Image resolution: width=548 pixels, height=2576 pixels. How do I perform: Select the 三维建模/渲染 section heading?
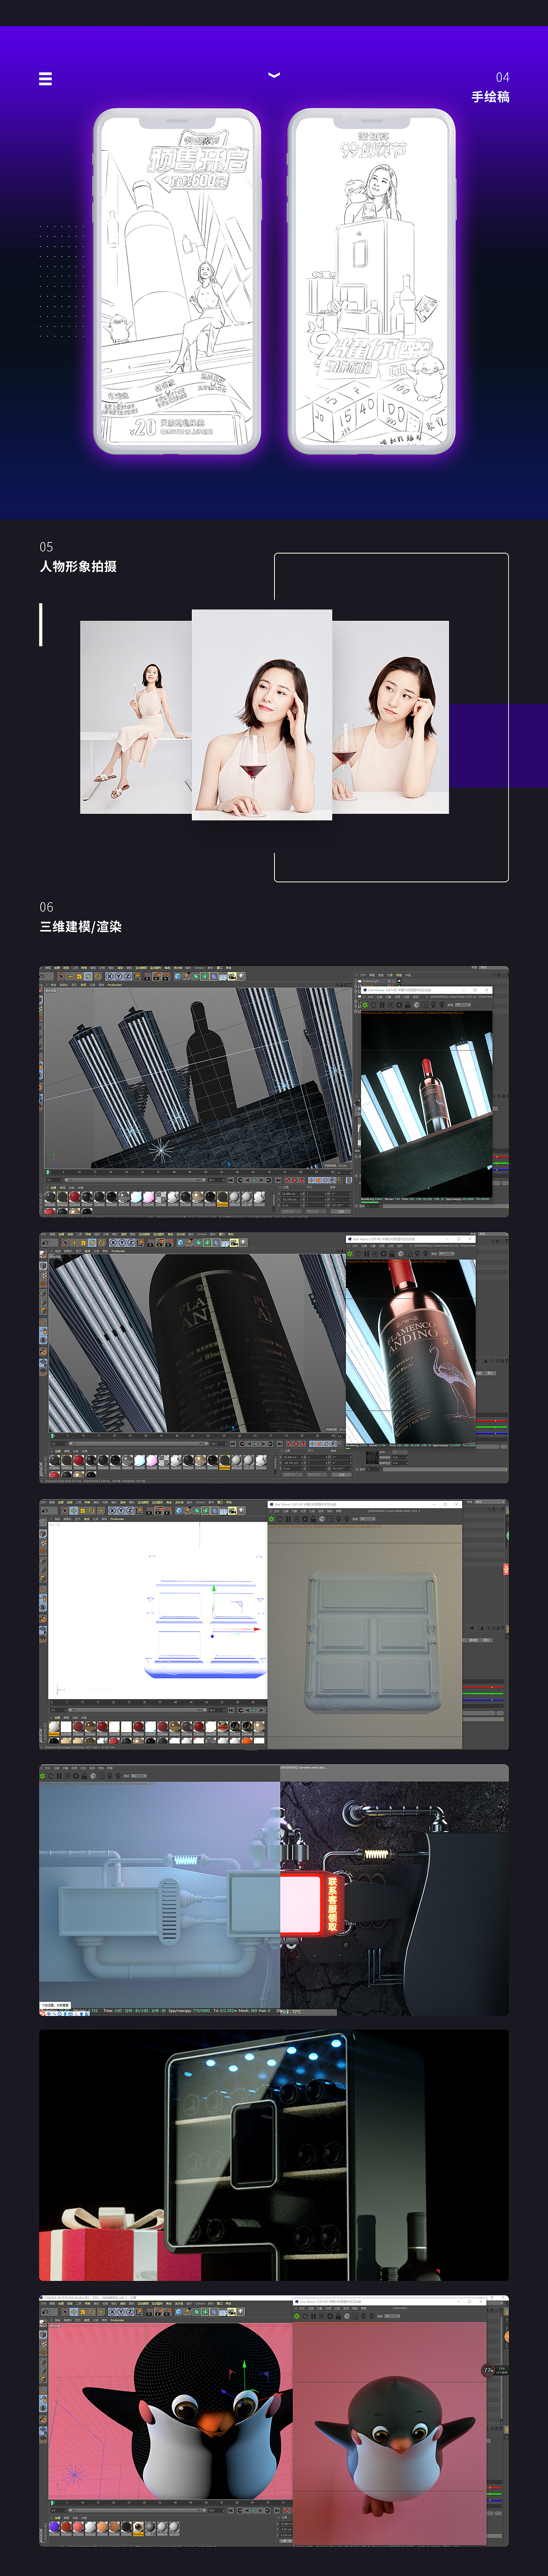(x=80, y=926)
